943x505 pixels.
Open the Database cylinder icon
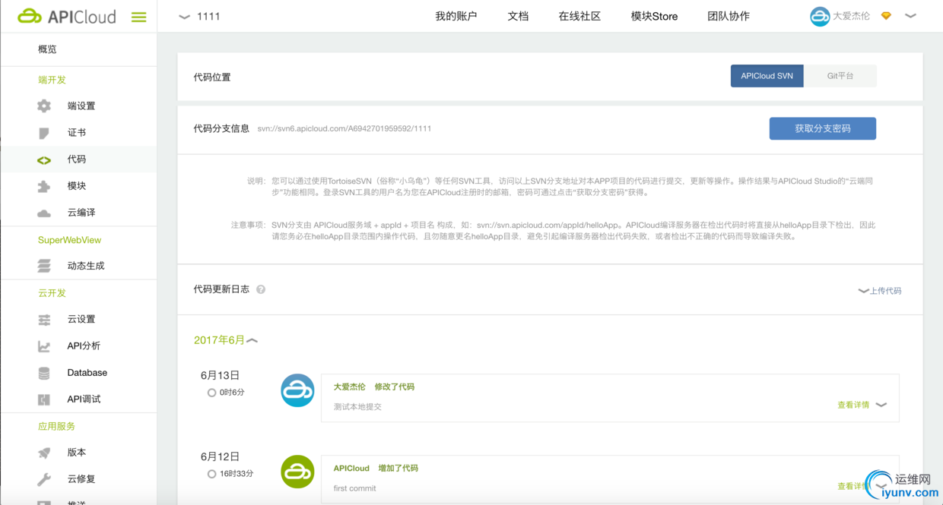pyautogui.click(x=44, y=373)
